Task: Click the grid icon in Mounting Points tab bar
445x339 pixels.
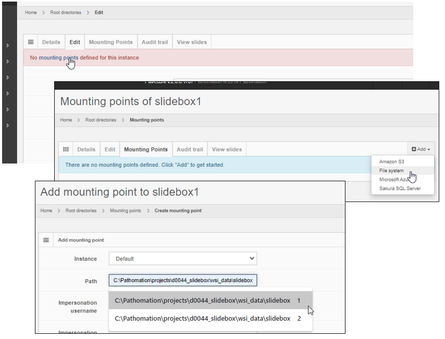Action: 66,149
